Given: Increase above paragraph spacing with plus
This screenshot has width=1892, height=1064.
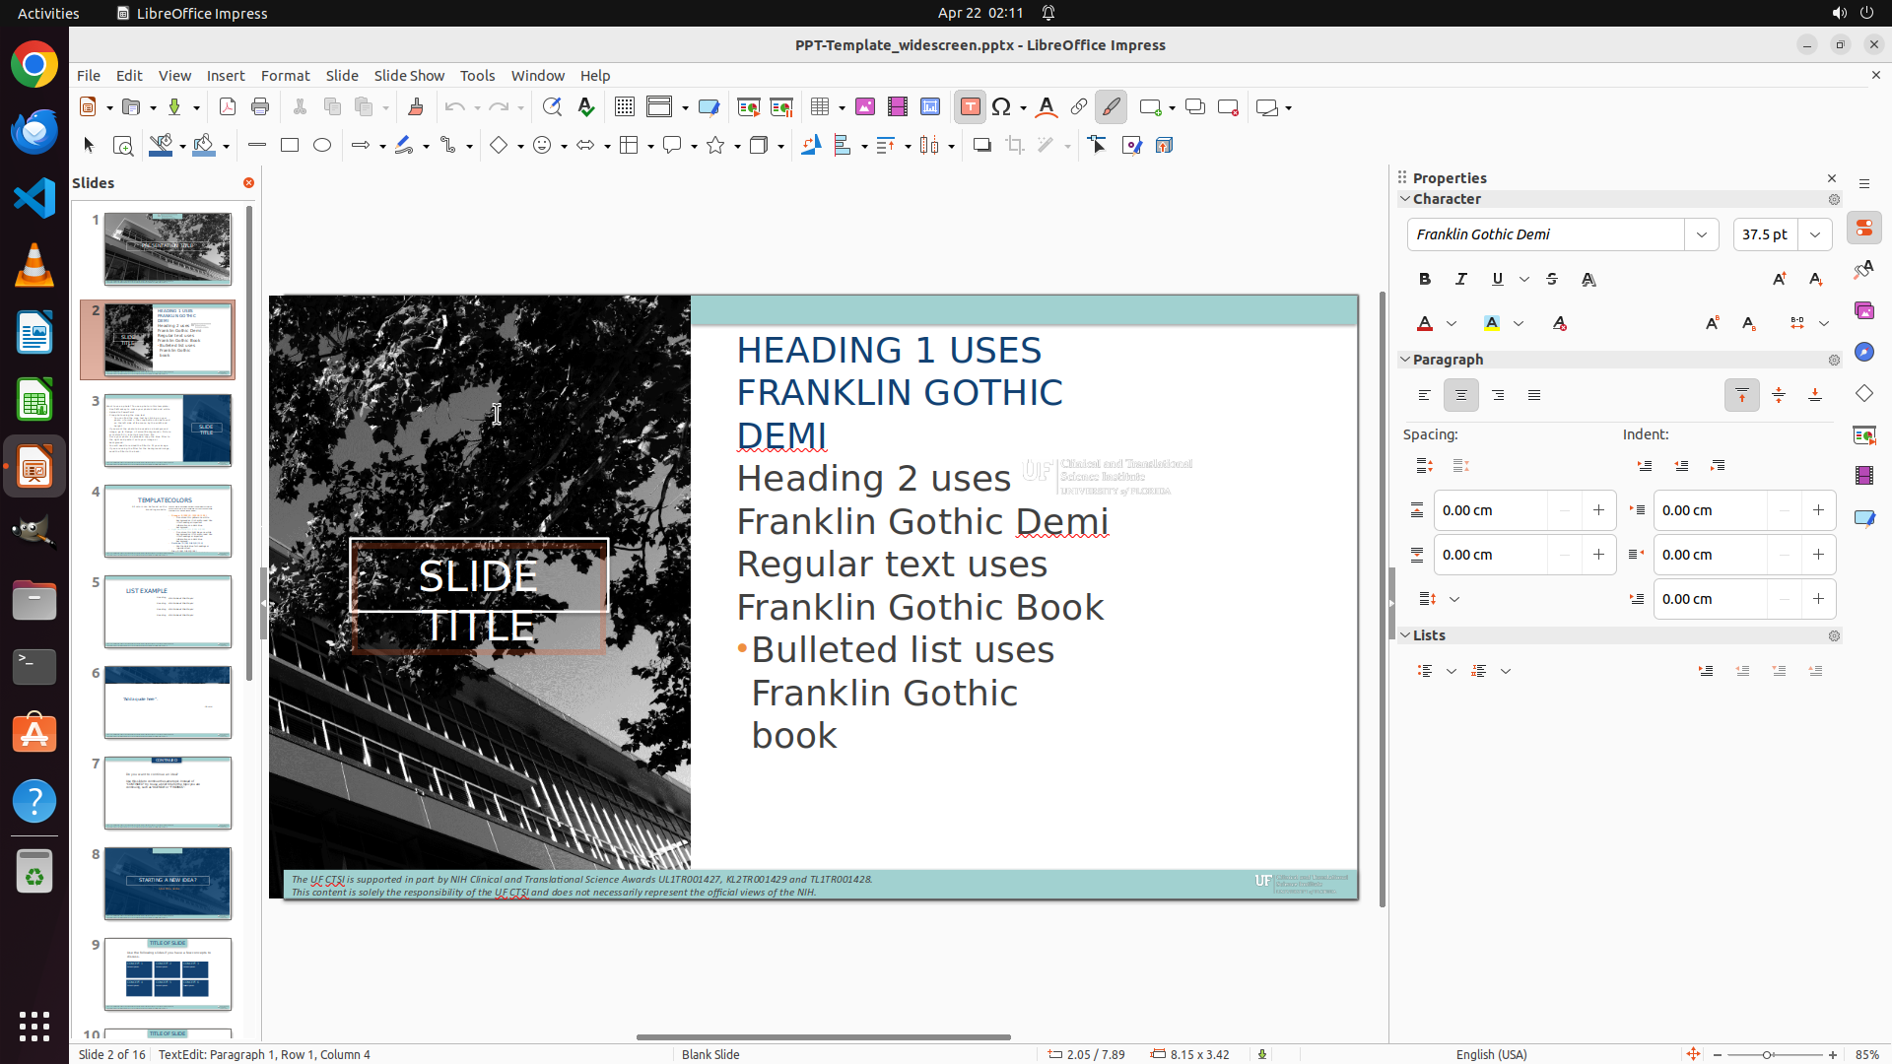Looking at the screenshot, I should (1598, 510).
